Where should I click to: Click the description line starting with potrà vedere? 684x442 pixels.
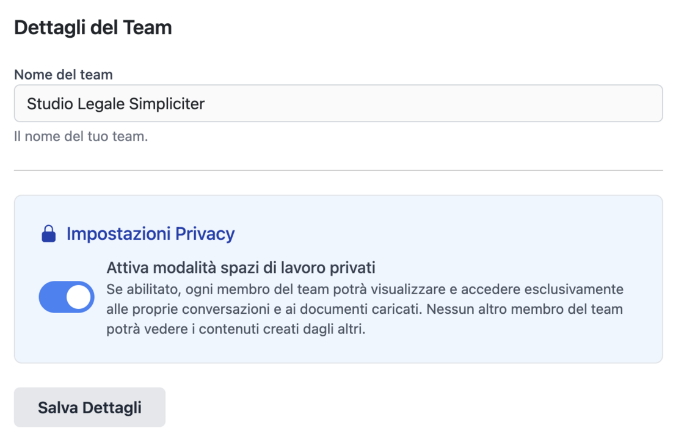235,330
